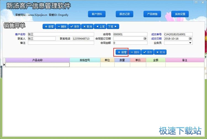
Task: Click the first row 产品名称 cell
Action: pyautogui.click(x=38, y=65)
